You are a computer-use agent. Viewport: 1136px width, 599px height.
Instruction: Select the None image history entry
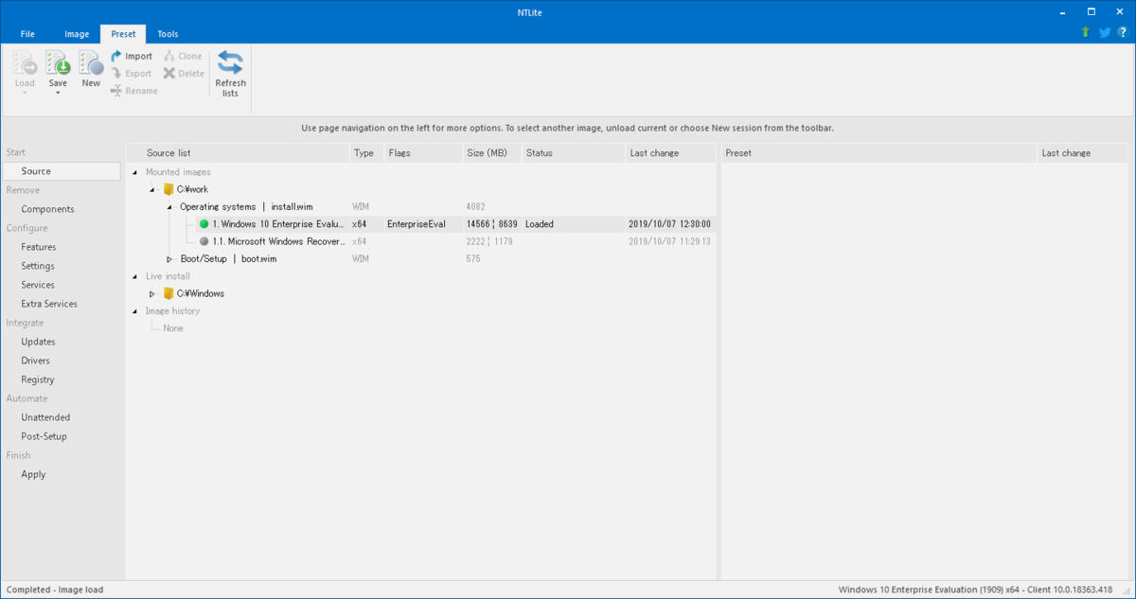click(x=173, y=328)
